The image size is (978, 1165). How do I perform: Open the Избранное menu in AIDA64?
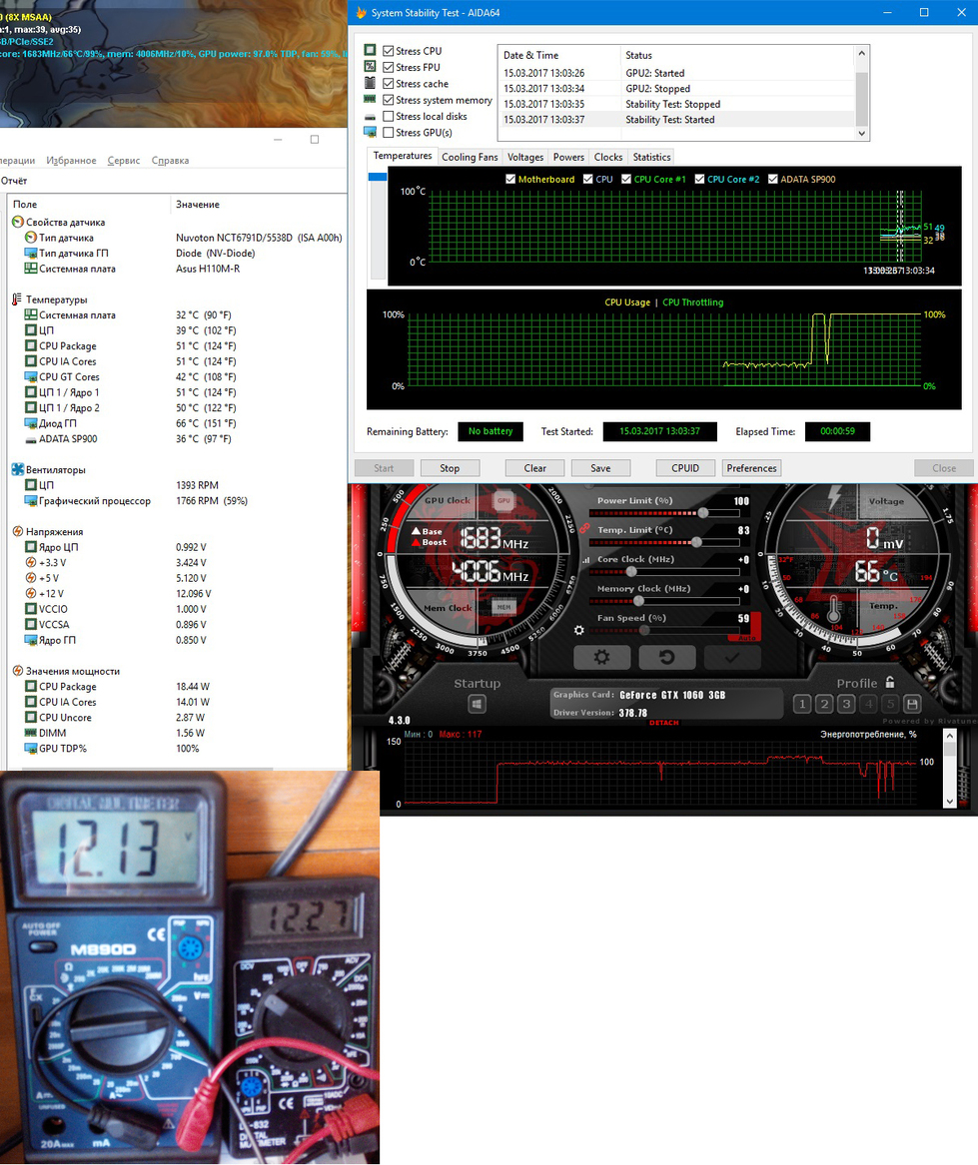point(71,161)
